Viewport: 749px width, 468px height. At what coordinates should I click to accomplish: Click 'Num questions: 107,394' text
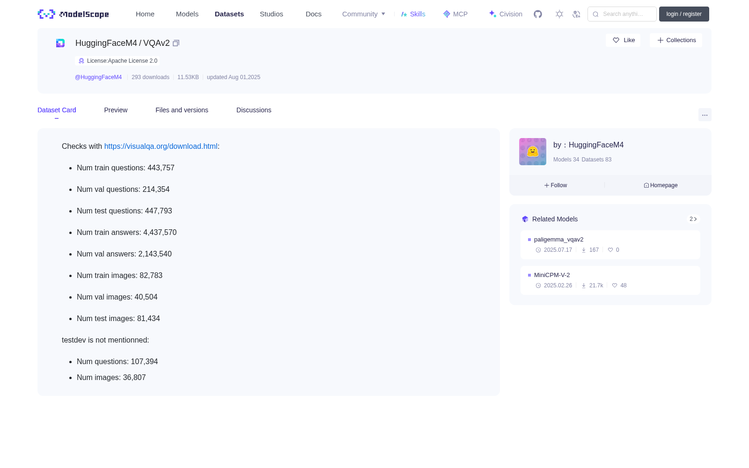pyautogui.click(x=117, y=362)
